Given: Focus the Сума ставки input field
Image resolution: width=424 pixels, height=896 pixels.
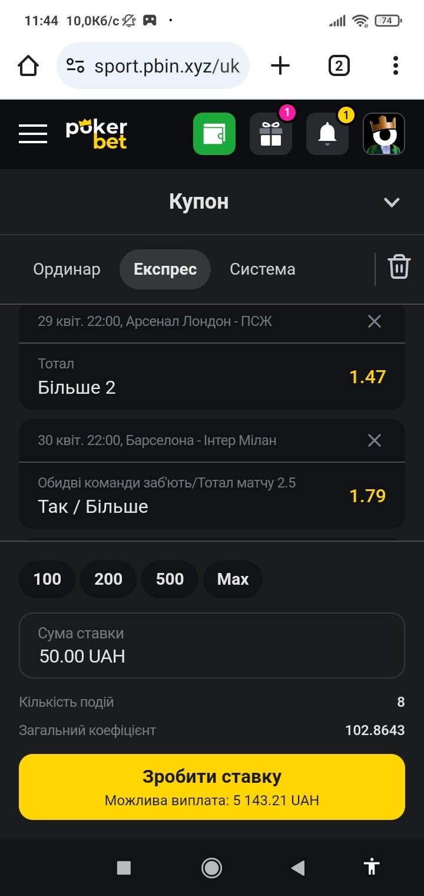Looking at the screenshot, I should point(212,645).
